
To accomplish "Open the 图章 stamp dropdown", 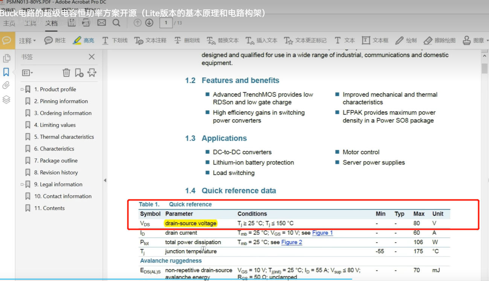I will [x=475, y=40].
